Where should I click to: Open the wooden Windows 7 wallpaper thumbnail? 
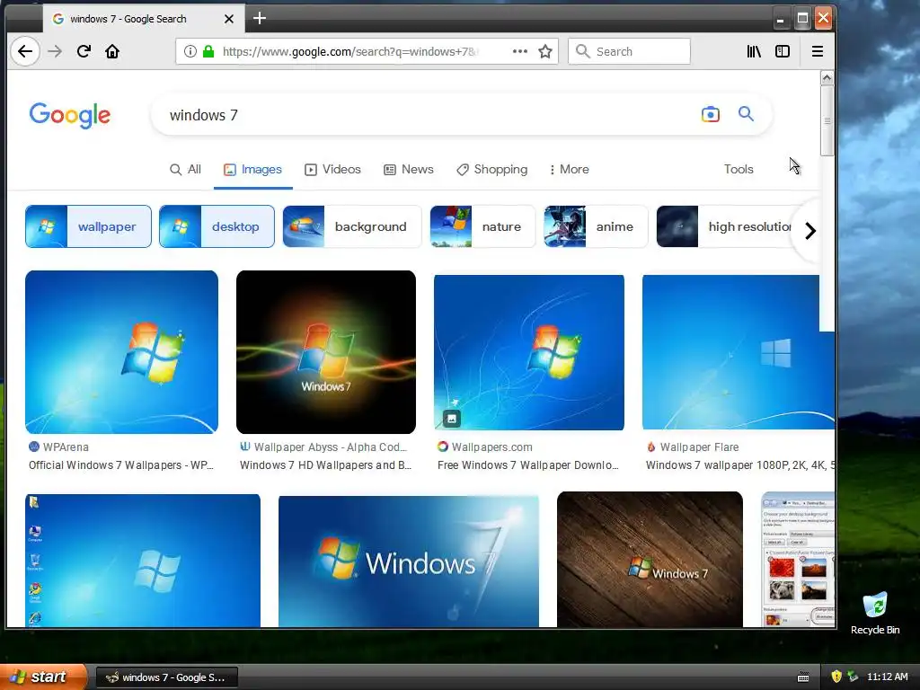650,560
